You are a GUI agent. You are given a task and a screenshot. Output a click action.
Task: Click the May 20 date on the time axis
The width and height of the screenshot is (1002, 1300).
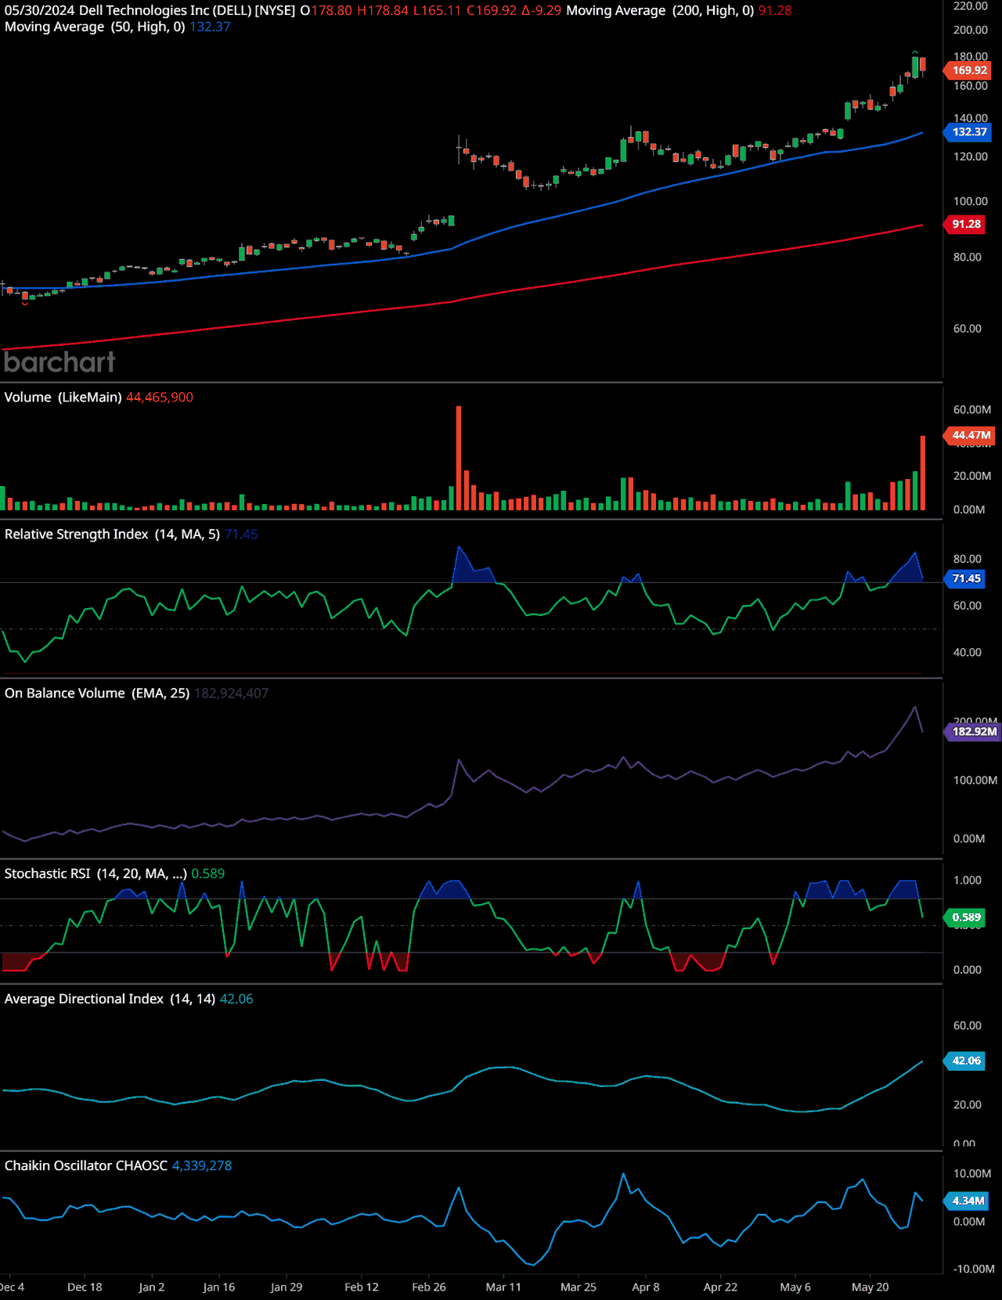click(x=870, y=1287)
